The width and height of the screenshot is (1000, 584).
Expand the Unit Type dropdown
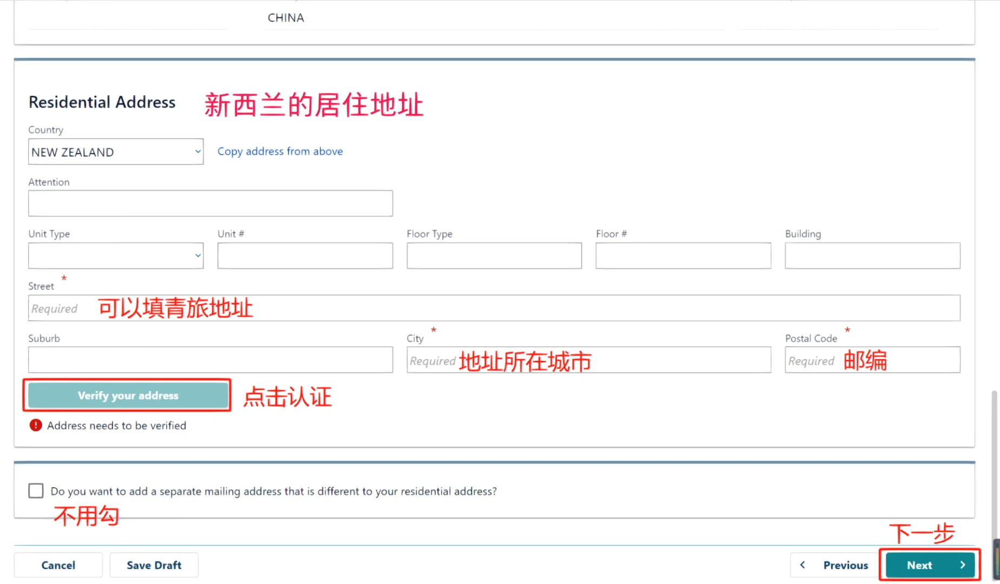(116, 256)
